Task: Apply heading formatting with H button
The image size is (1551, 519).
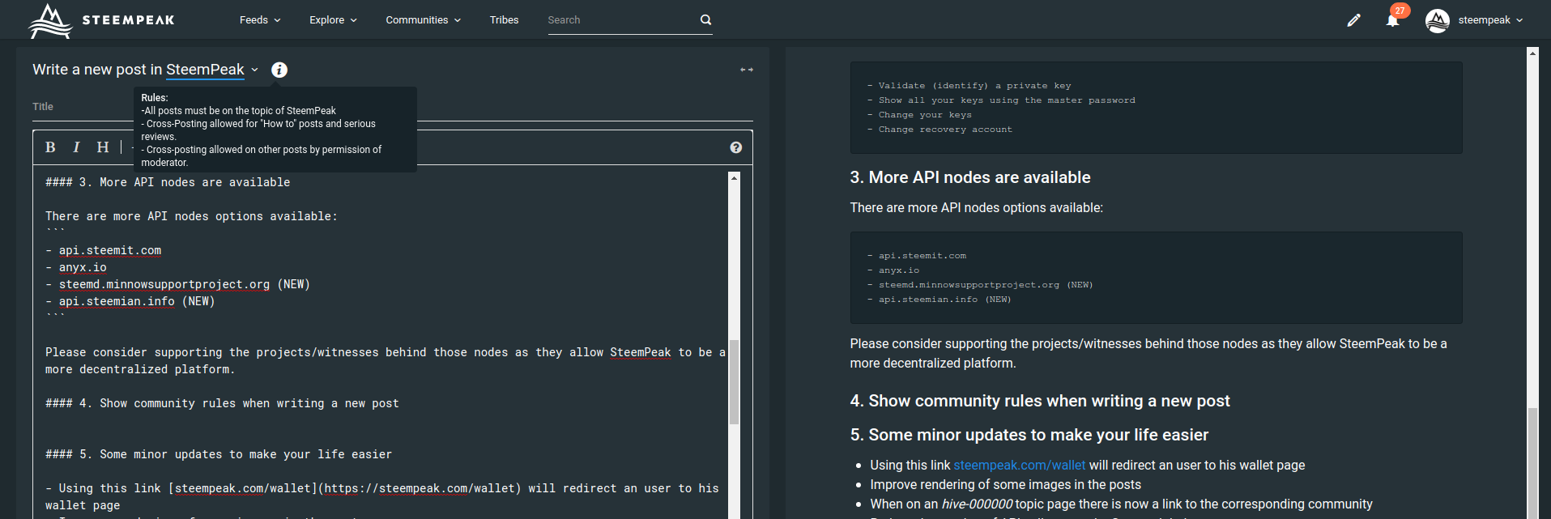Action: click(x=103, y=147)
